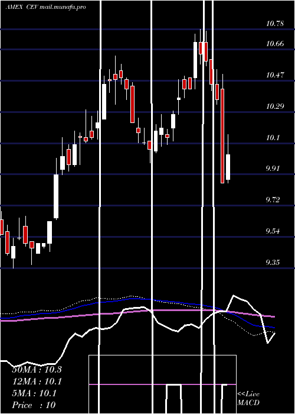Click the 9.54 price axis label

(273, 231)
